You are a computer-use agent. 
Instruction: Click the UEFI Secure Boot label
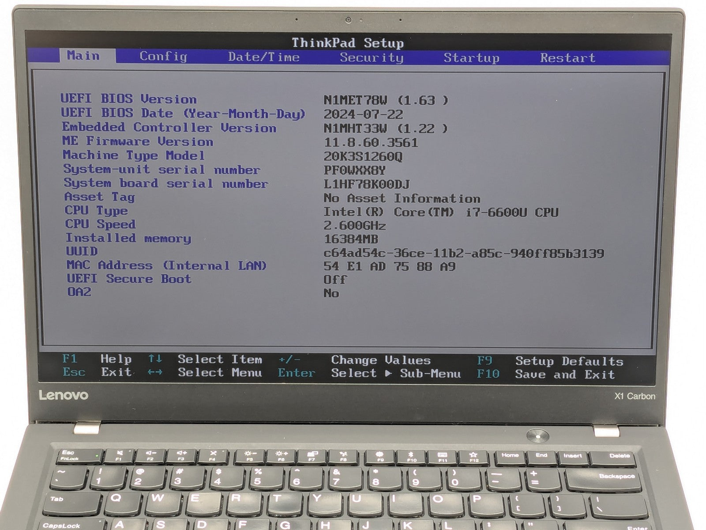coord(129,279)
